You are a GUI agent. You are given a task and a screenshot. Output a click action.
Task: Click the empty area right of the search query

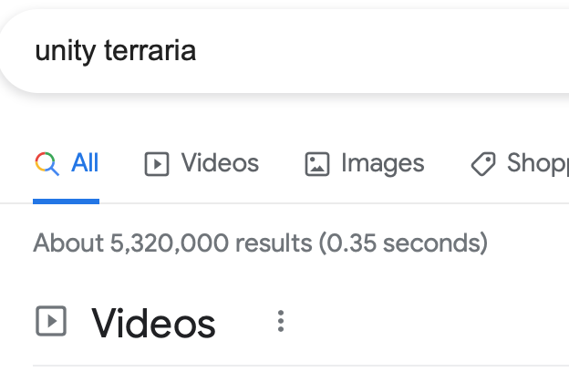pyautogui.click(x=383, y=51)
